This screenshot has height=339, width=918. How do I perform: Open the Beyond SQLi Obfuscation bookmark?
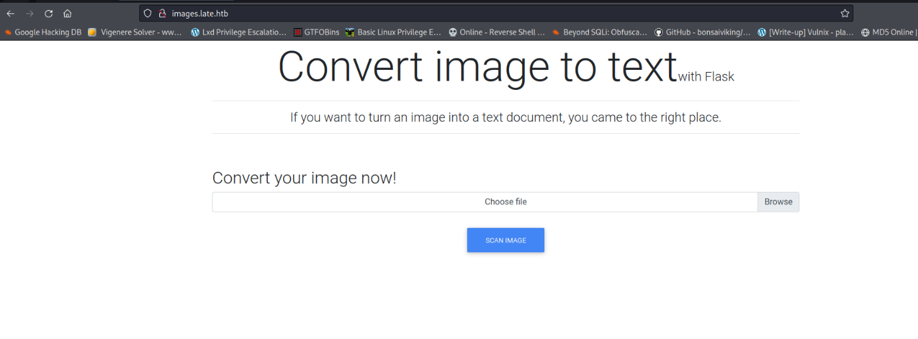pos(600,32)
